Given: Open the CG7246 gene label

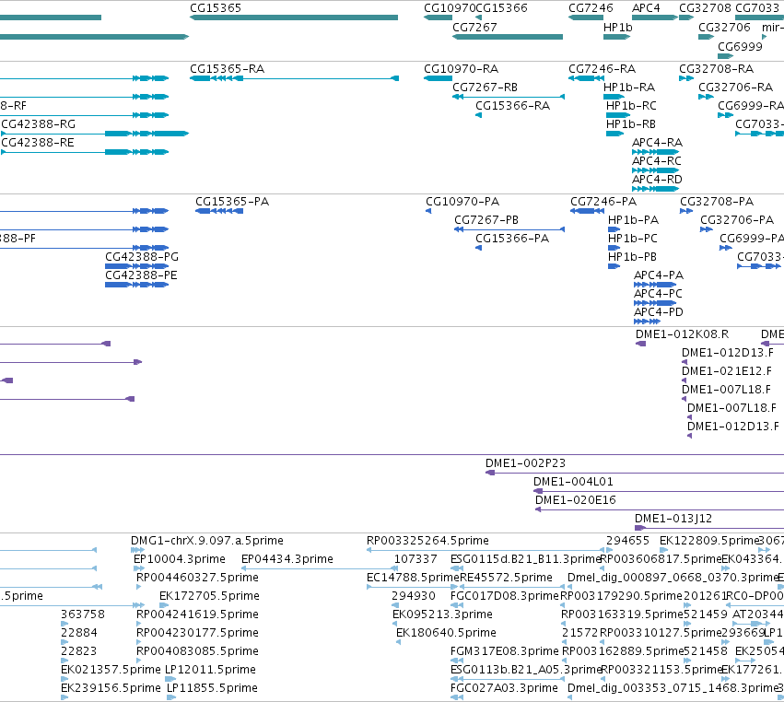Looking at the screenshot, I should (x=591, y=8).
